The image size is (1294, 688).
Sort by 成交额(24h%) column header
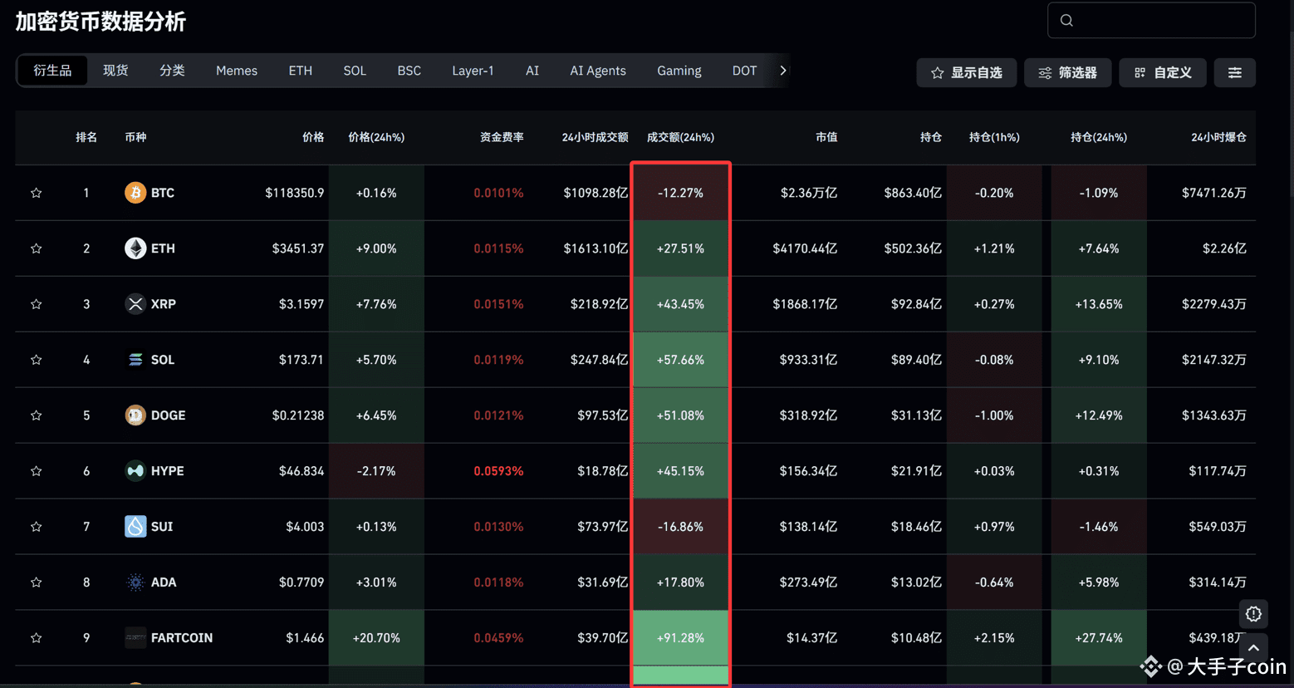click(x=680, y=137)
